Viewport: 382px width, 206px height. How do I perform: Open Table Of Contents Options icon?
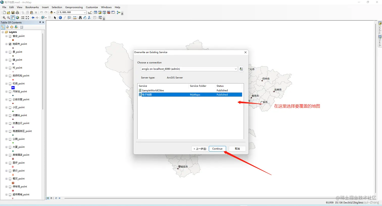tap(22, 27)
